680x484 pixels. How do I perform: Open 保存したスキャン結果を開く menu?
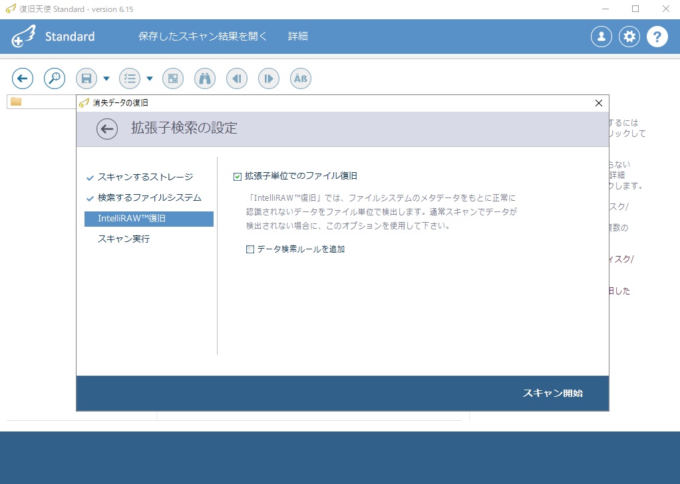[202, 37]
